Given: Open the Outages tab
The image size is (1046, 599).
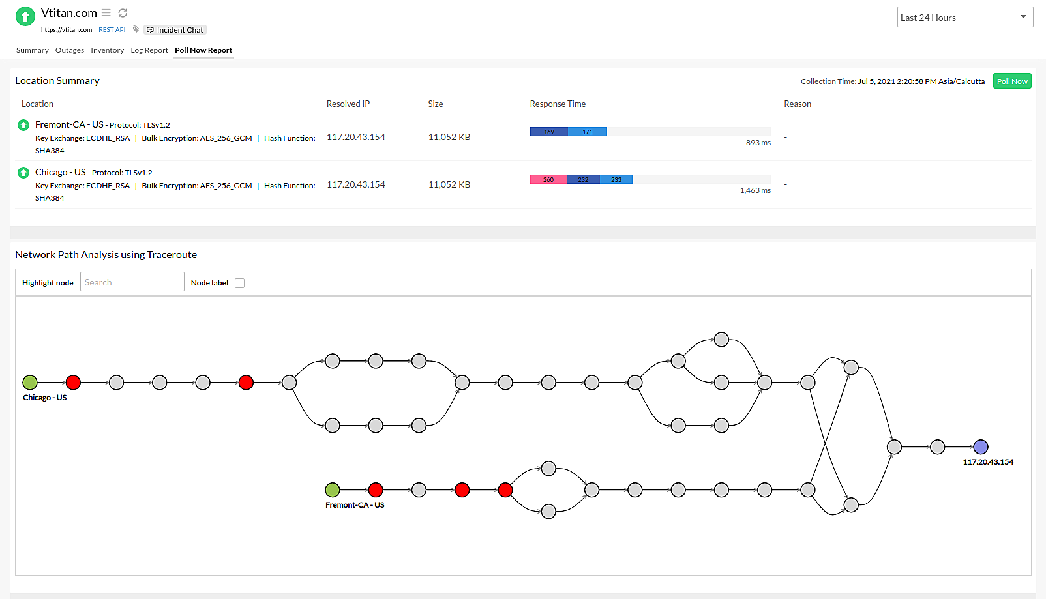Looking at the screenshot, I should click(70, 50).
